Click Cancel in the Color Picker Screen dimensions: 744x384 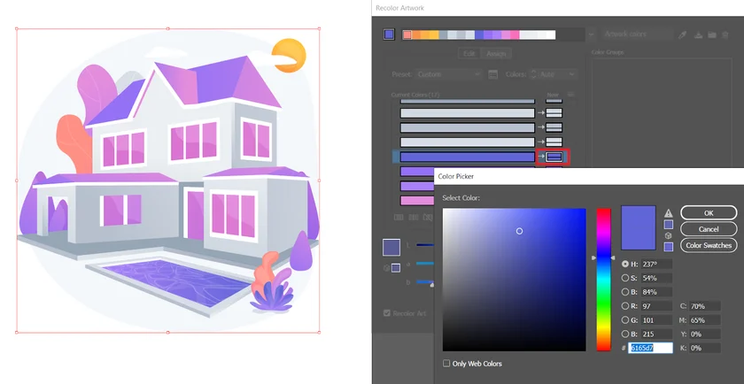click(x=709, y=229)
